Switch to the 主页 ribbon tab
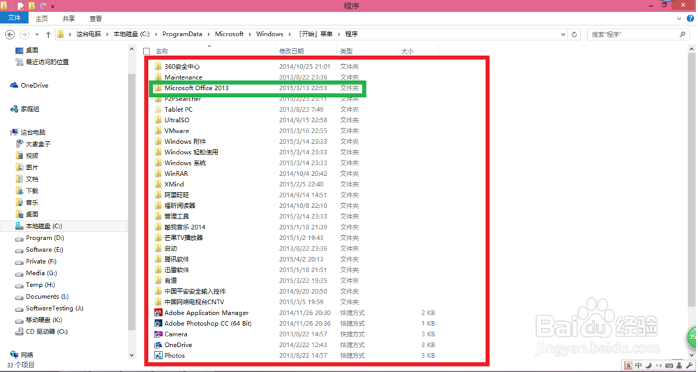This screenshot has width=698, height=372. pyautogui.click(x=41, y=19)
